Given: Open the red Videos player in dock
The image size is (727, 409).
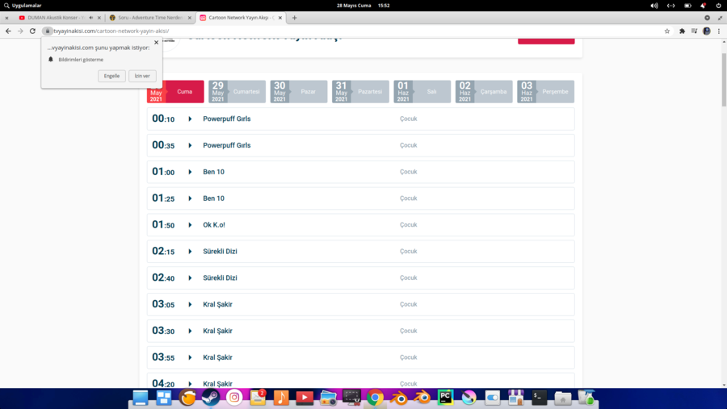Looking at the screenshot, I should (305, 398).
